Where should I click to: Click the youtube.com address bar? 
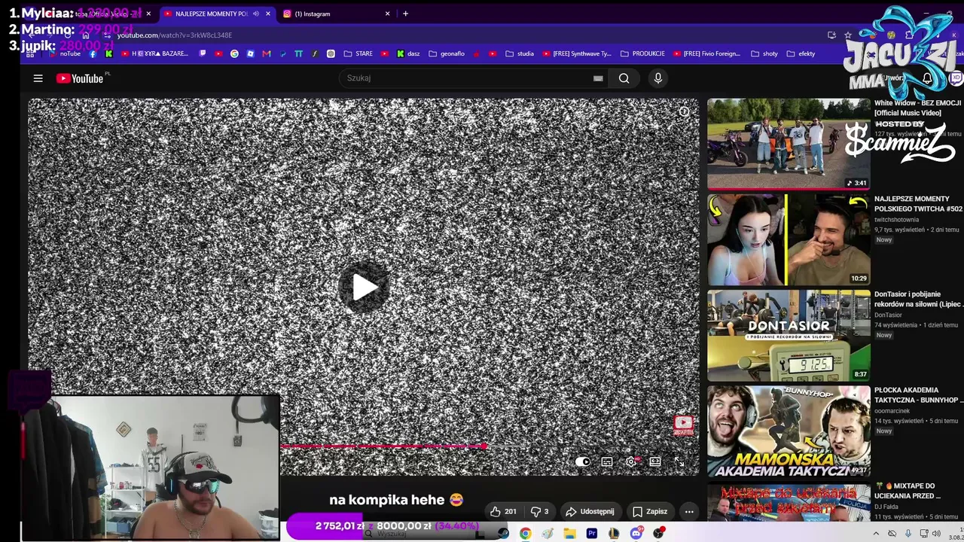point(452,35)
